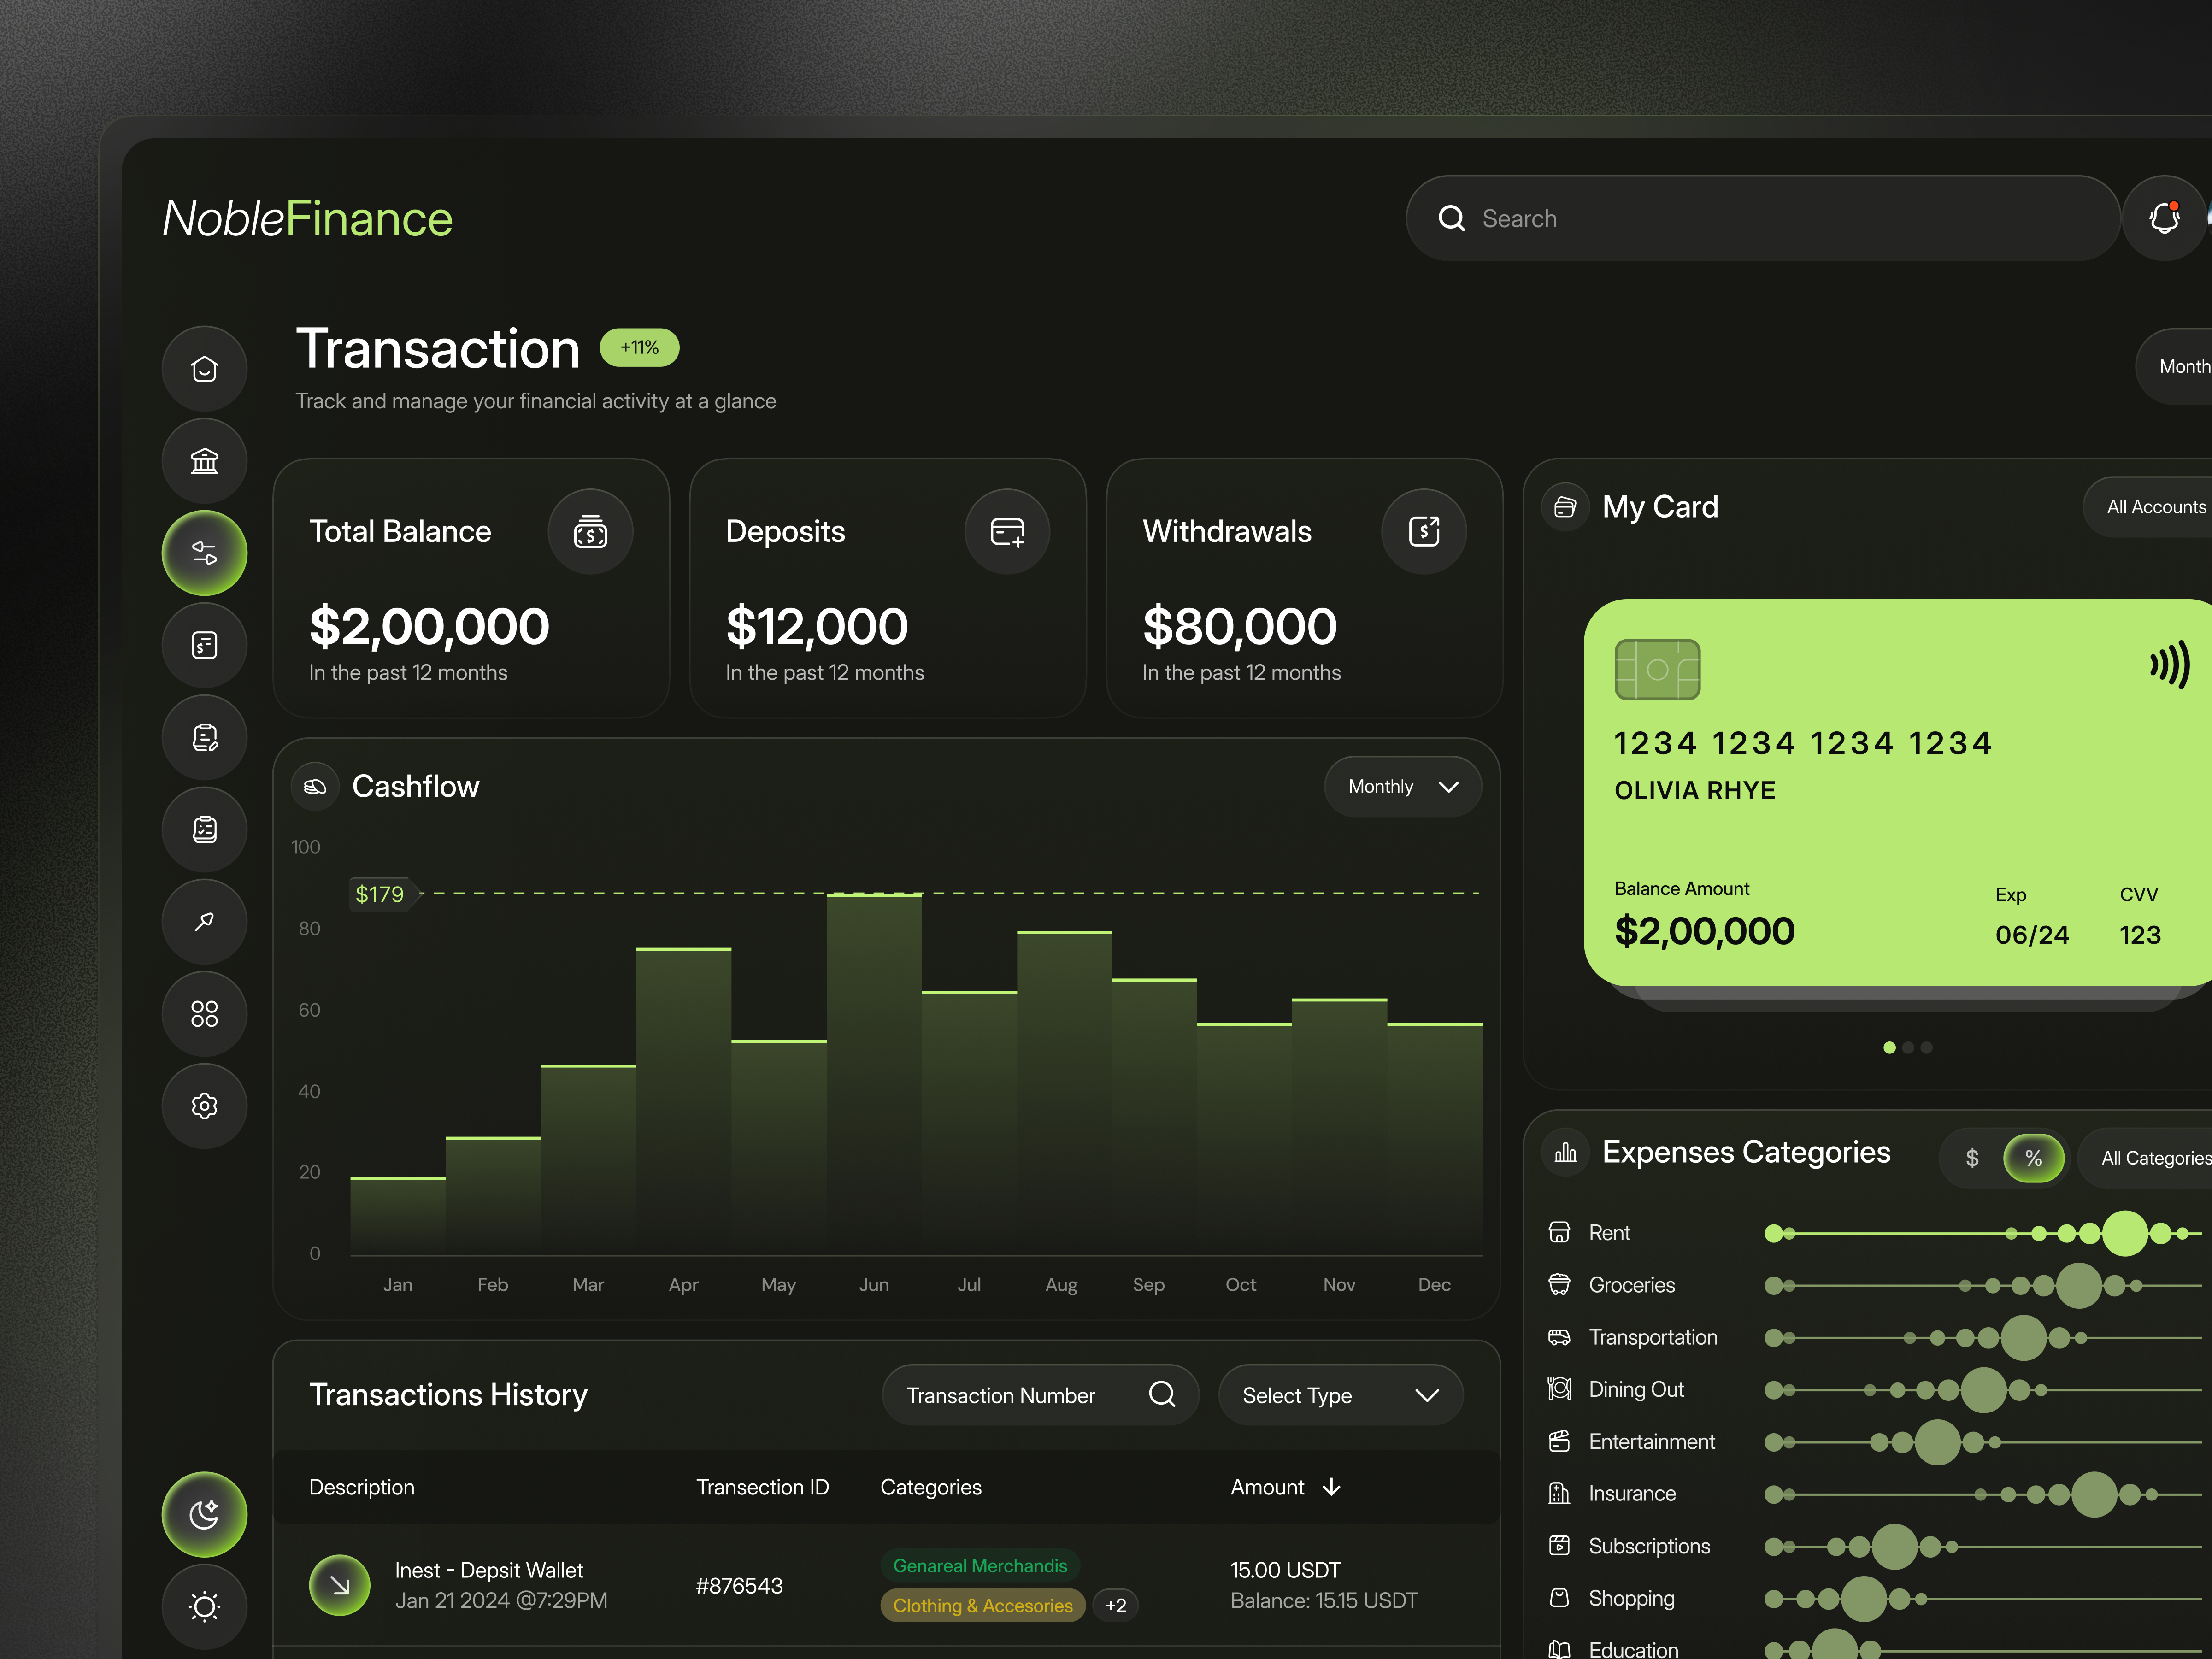
Task: Click the All Accounts button on My Card
Action: pyautogui.click(x=2155, y=506)
